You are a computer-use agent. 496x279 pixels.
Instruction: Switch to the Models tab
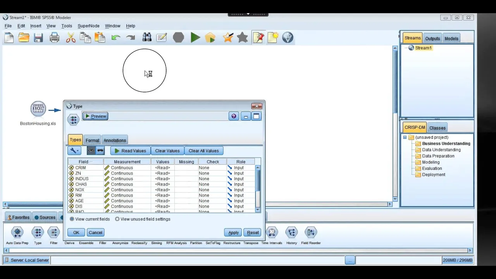click(451, 38)
